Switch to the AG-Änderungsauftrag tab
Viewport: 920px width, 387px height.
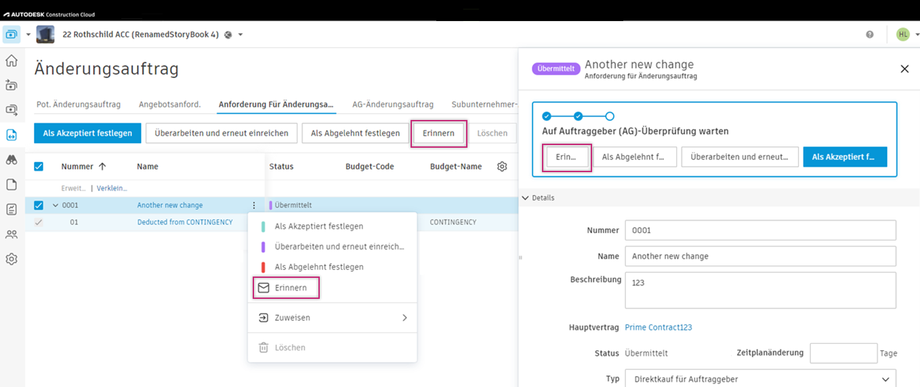[x=393, y=104]
